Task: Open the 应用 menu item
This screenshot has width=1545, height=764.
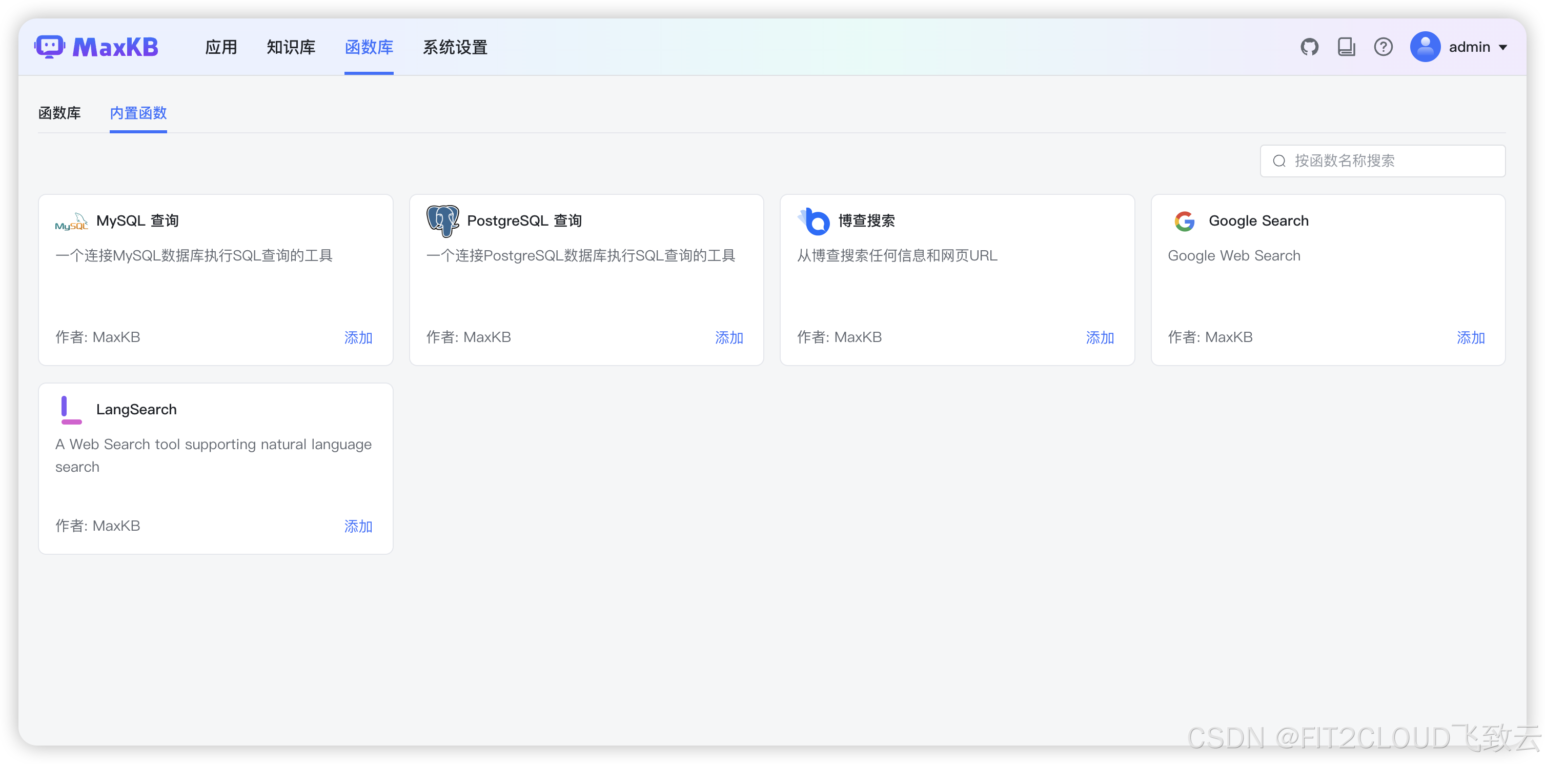Action: (x=221, y=47)
